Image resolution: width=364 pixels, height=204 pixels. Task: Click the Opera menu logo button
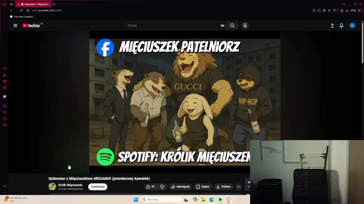(x=5, y=4)
